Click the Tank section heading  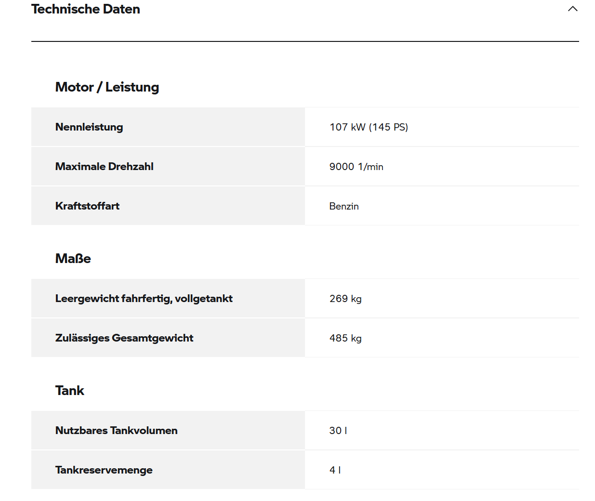click(x=70, y=391)
